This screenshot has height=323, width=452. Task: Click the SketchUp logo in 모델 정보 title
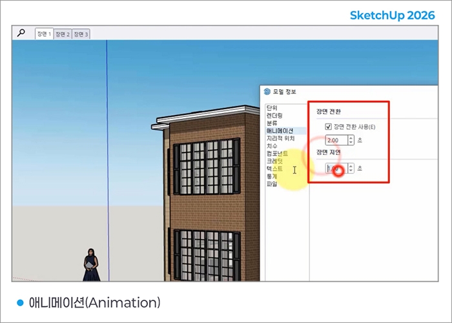[x=267, y=92]
